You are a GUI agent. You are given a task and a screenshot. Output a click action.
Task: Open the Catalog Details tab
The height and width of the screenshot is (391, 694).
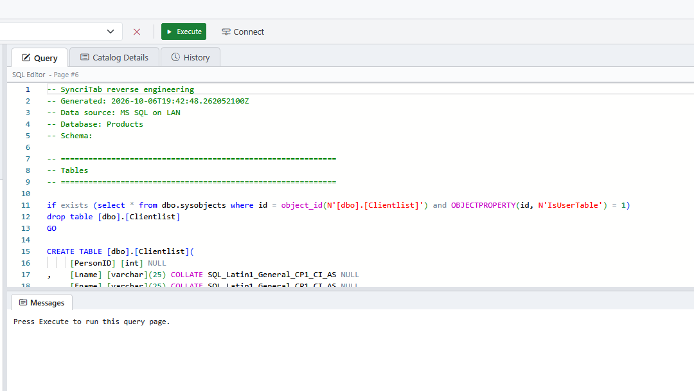click(114, 58)
